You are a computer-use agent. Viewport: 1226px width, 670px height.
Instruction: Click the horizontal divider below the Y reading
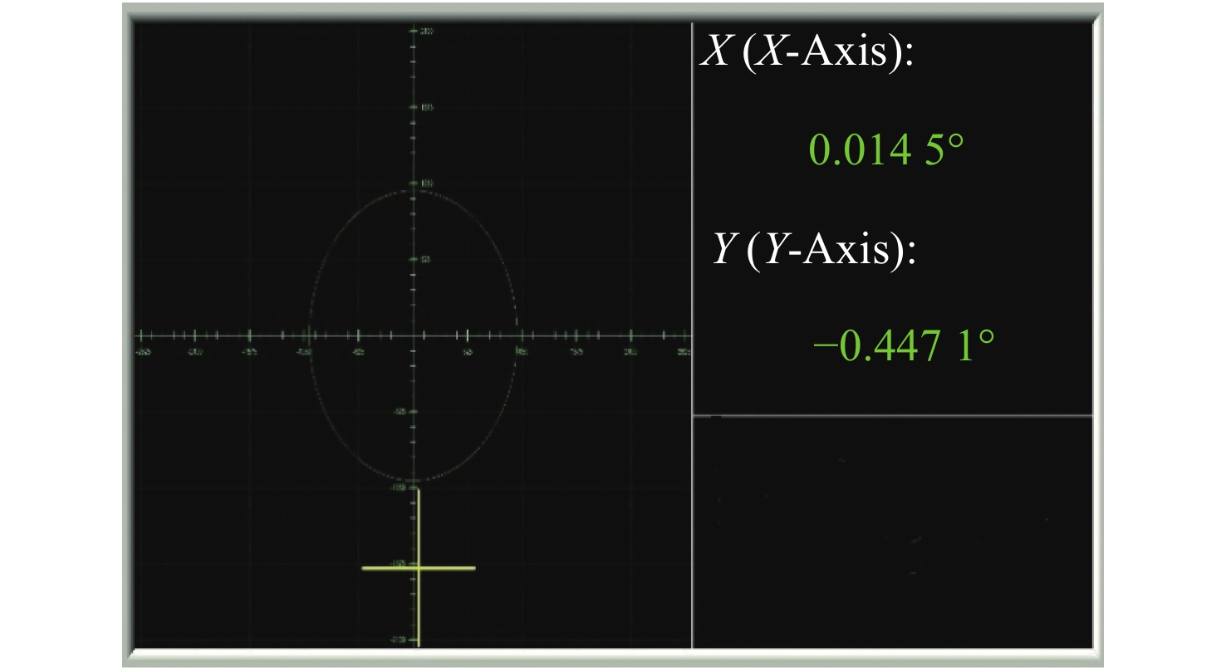[x=892, y=415]
